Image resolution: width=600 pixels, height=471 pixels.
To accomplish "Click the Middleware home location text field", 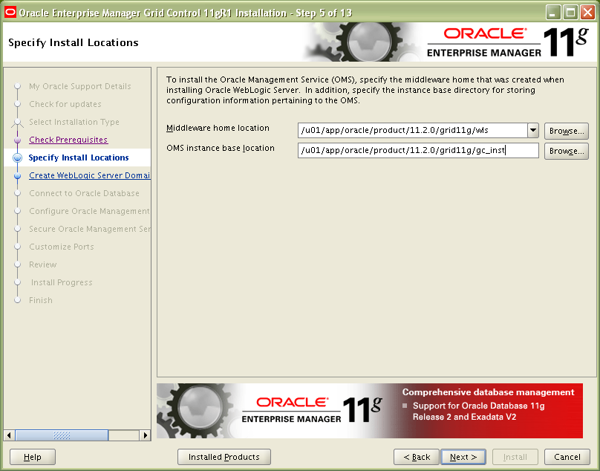I will [411, 131].
